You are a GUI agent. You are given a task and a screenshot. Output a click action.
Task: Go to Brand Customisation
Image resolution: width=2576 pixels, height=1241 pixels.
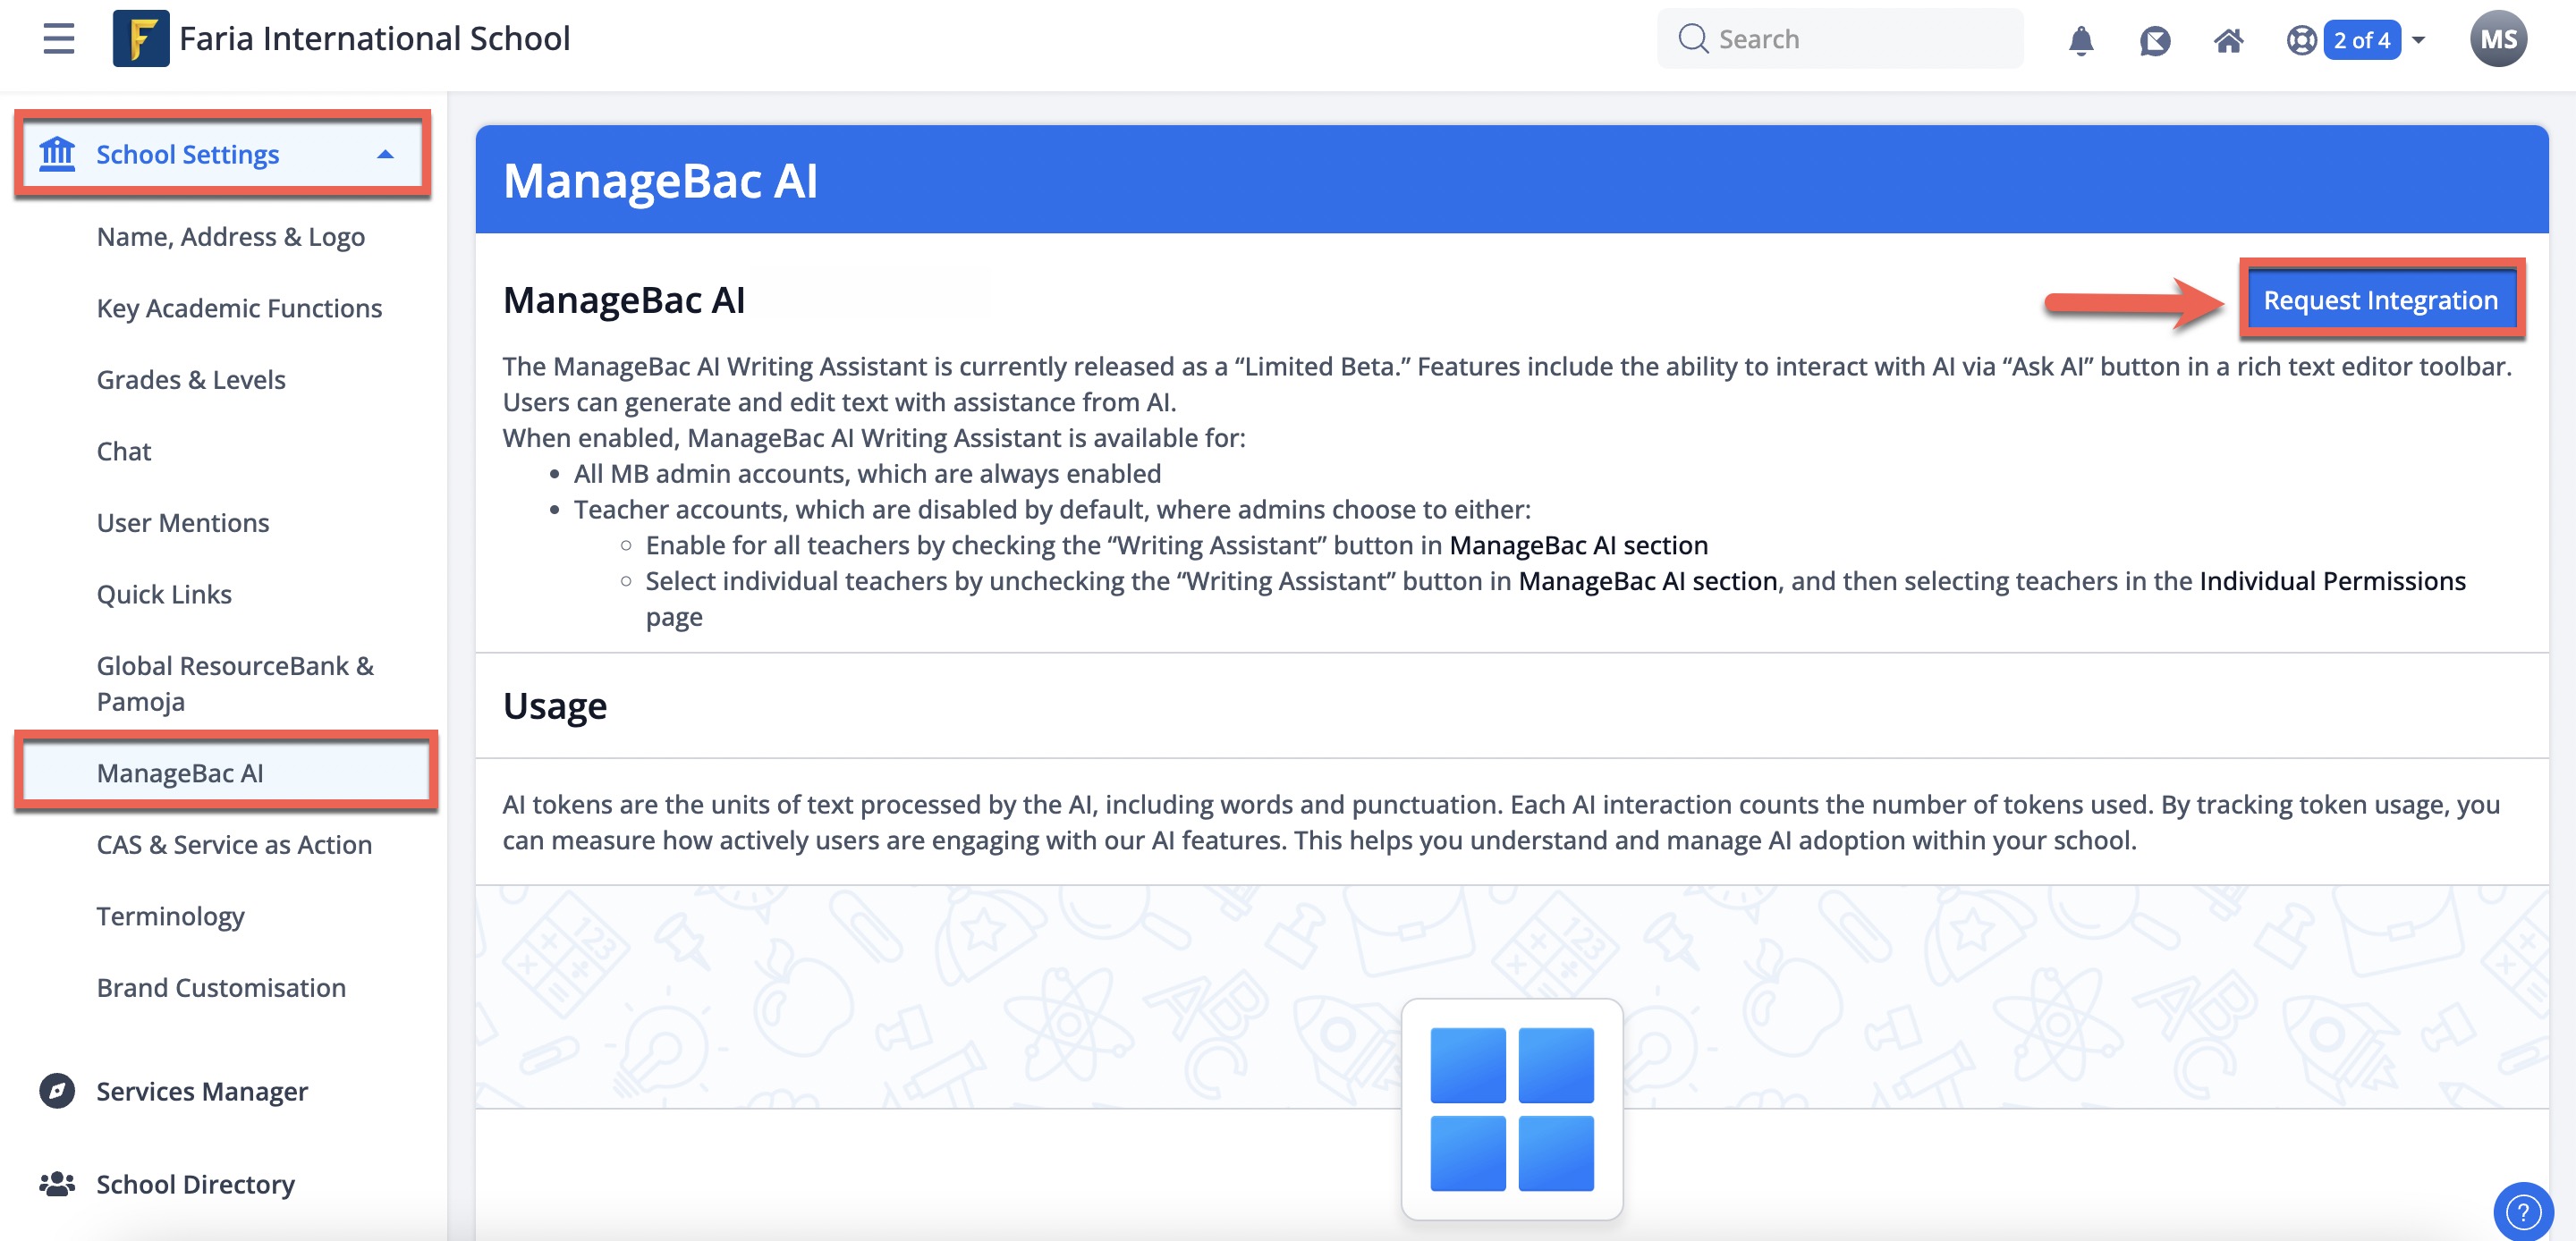point(221,987)
